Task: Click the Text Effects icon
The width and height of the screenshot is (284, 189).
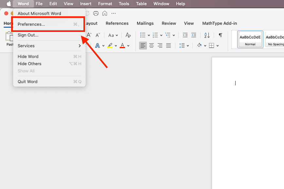Action: [x=98, y=46]
